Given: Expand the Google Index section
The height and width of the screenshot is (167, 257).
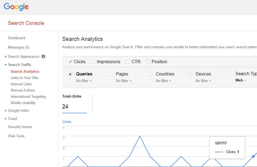Looking at the screenshot, I should click(18, 110).
